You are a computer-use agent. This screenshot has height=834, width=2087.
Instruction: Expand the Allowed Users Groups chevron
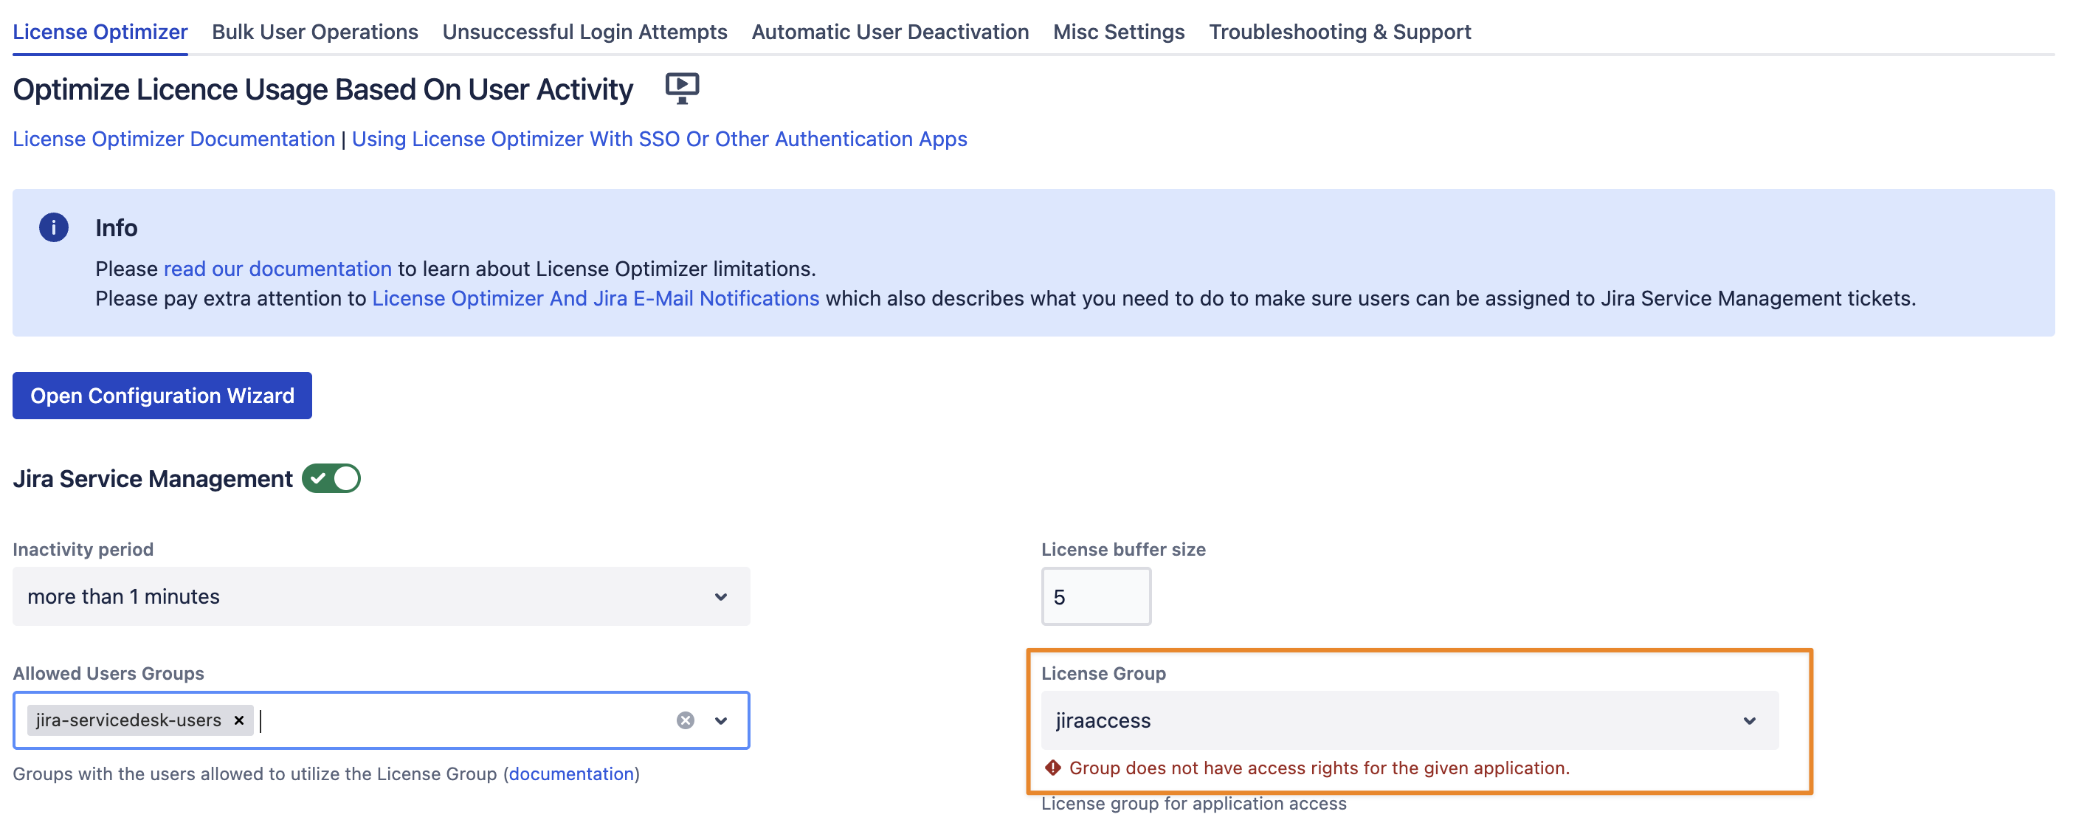pyautogui.click(x=721, y=720)
